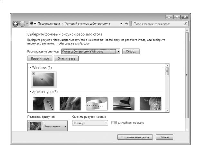This screenshot has height=145, width=201.
Task: Click the Персонализация breadcrumb
Action: coord(49,24)
